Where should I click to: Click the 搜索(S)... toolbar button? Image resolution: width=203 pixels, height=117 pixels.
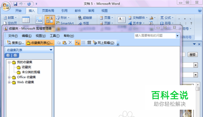(16, 43)
